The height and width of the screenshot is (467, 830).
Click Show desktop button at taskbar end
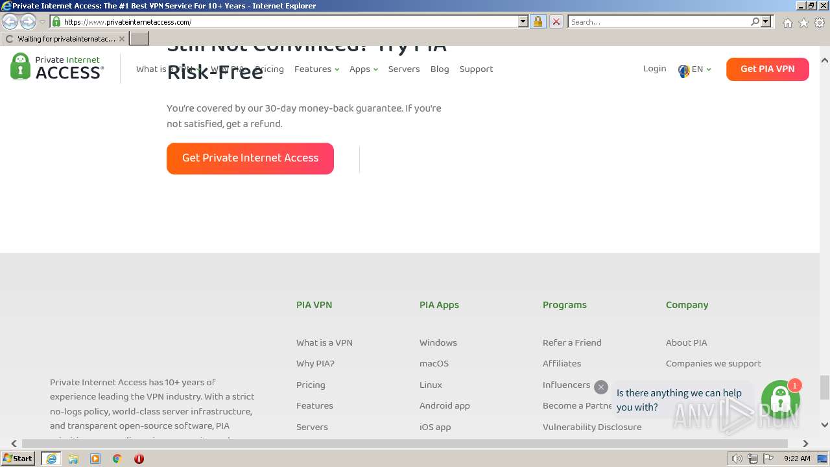tap(823, 459)
